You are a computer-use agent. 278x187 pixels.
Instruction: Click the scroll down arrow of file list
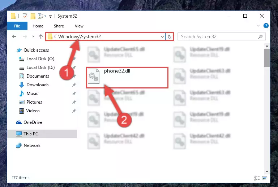coord(267,171)
